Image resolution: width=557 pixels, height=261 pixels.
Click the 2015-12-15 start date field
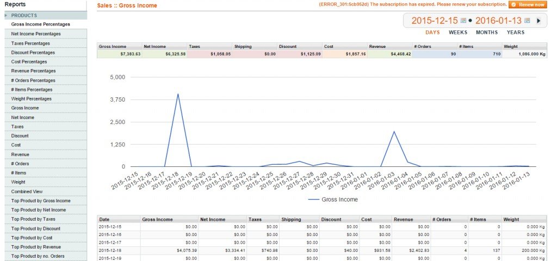(435, 21)
